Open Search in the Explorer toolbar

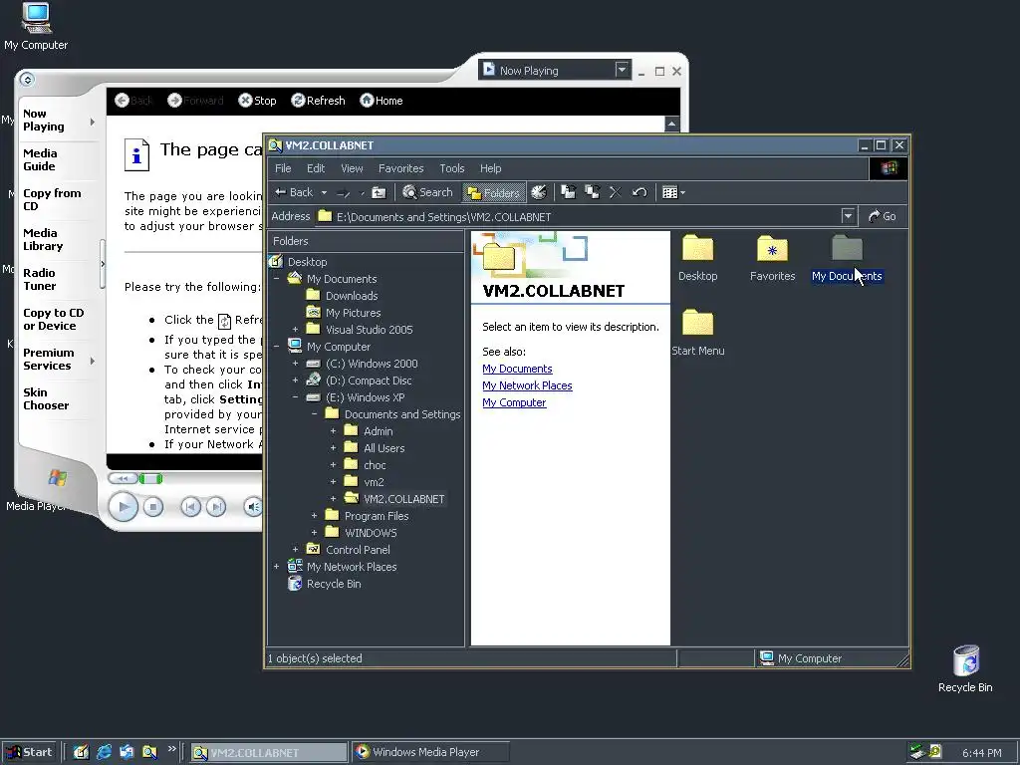pyautogui.click(x=427, y=192)
